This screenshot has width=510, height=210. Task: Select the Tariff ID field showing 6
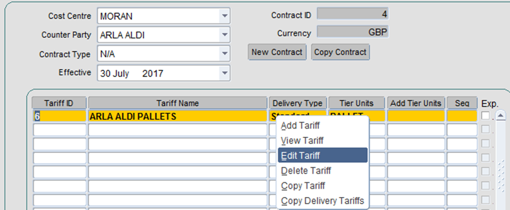60,116
